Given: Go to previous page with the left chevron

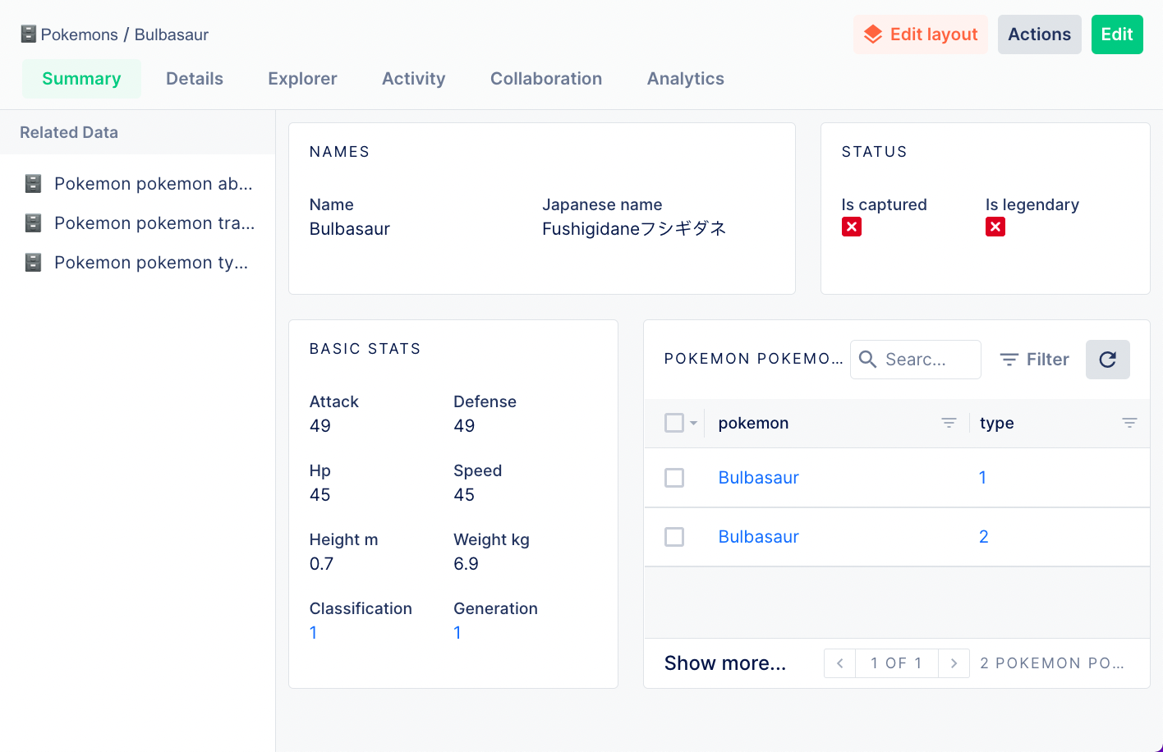Looking at the screenshot, I should point(839,663).
